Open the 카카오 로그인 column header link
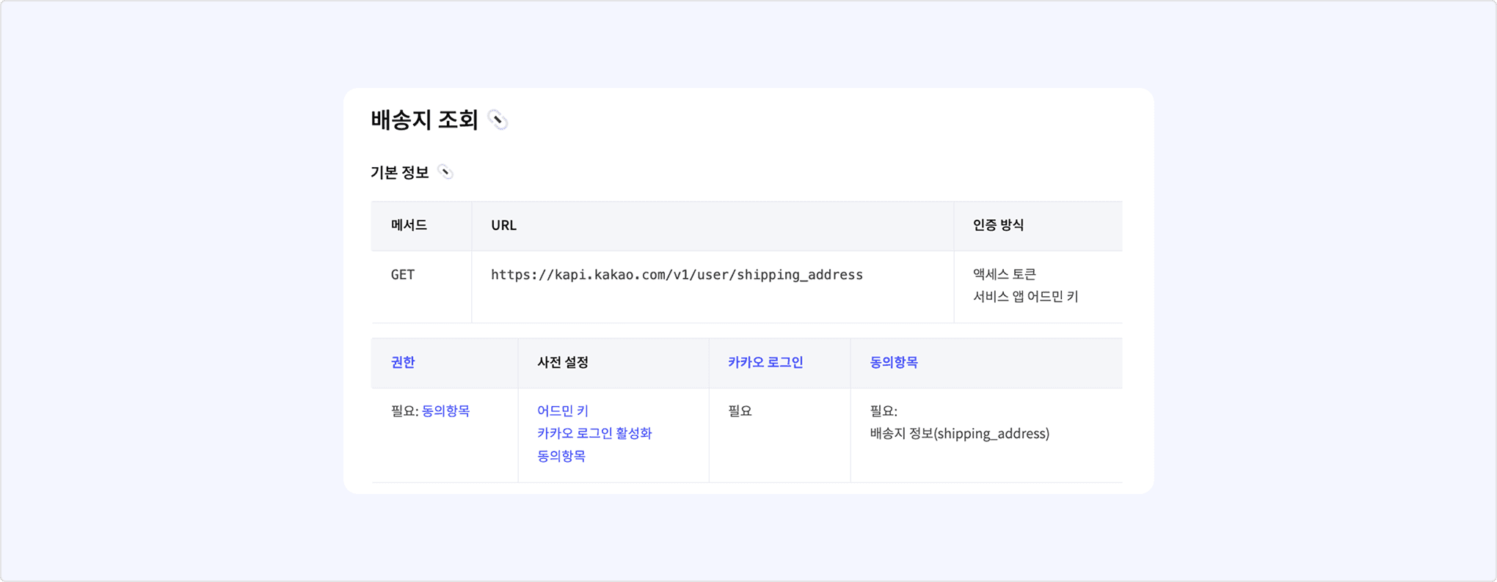Image resolution: width=1497 pixels, height=582 pixels. [x=765, y=362]
